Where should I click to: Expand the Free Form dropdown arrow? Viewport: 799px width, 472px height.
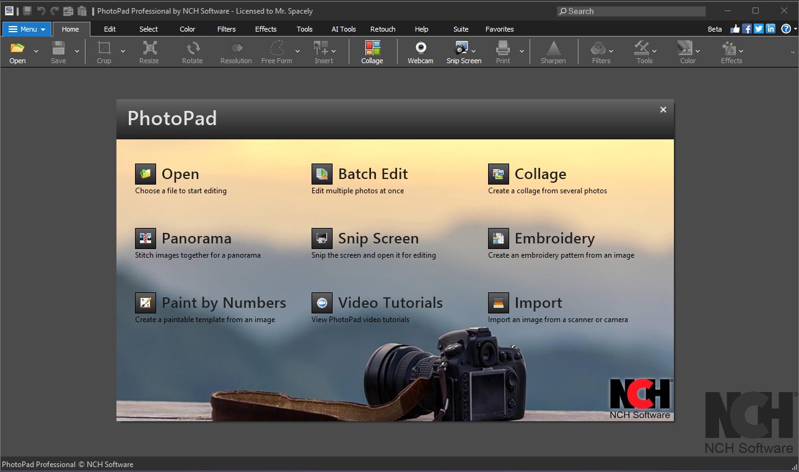click(x=297, y=51)
